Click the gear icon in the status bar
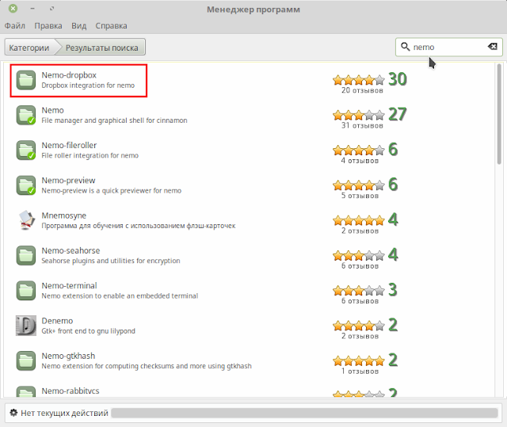The height and width of the screenshot is (427, 507). (13, 413)
